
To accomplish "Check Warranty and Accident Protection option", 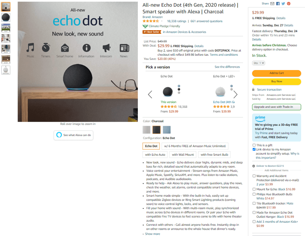I will click(x=254, y=176).
